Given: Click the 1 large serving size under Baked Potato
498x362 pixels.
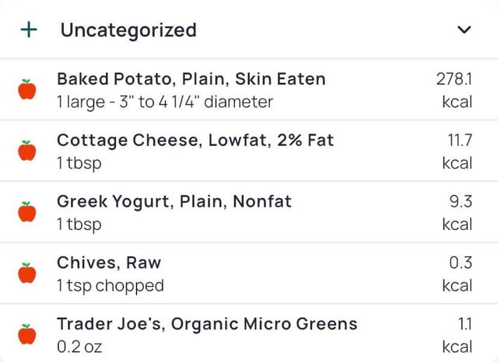Looking at the screenshot, I should coord(165,102).
